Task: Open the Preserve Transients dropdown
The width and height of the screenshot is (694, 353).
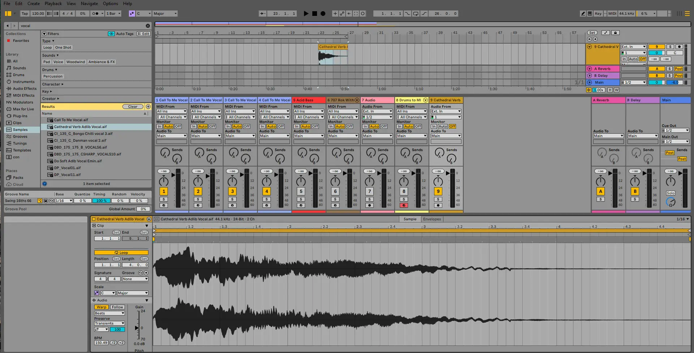Action: [x=110, y=323]
